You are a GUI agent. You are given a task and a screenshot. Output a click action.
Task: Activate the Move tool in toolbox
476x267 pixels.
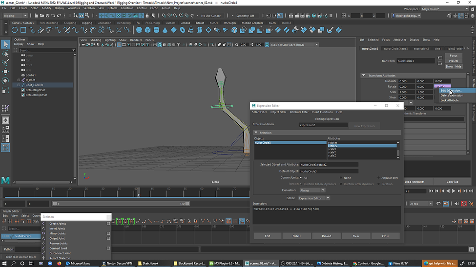(x=5, y=72)
